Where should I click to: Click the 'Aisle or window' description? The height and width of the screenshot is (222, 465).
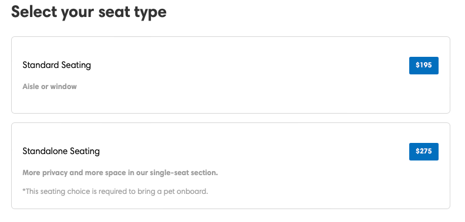click(49, 87)
